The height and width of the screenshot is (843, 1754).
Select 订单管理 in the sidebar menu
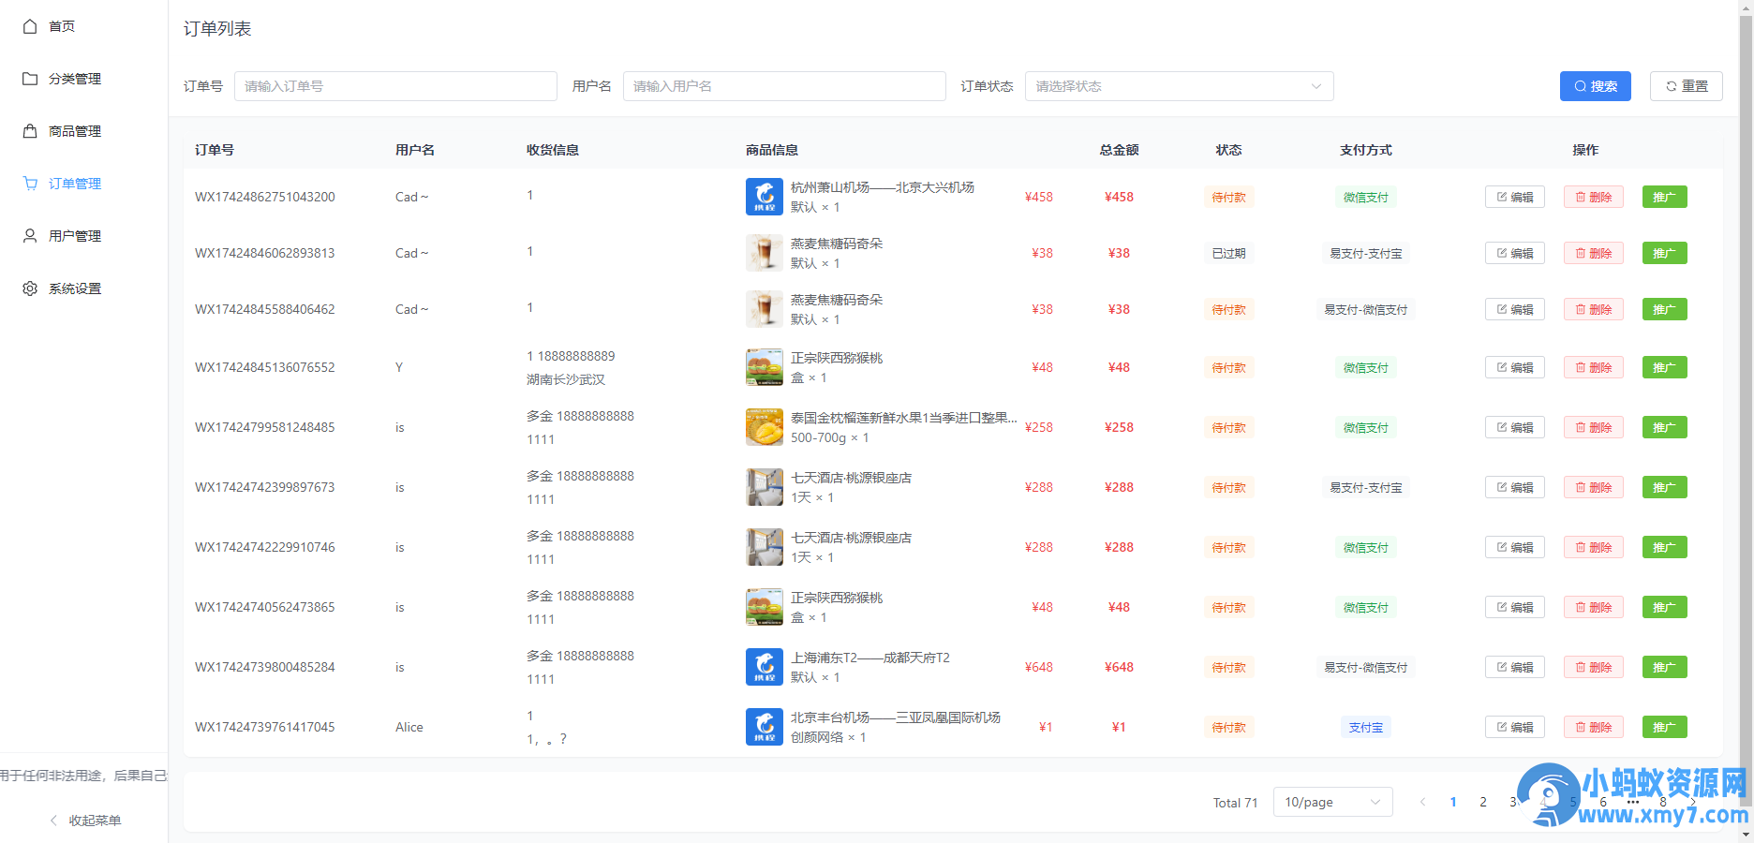pyautogui.click(x=75, y=184)
